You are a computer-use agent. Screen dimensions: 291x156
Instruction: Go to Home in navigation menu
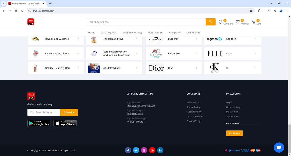(92, 33)
